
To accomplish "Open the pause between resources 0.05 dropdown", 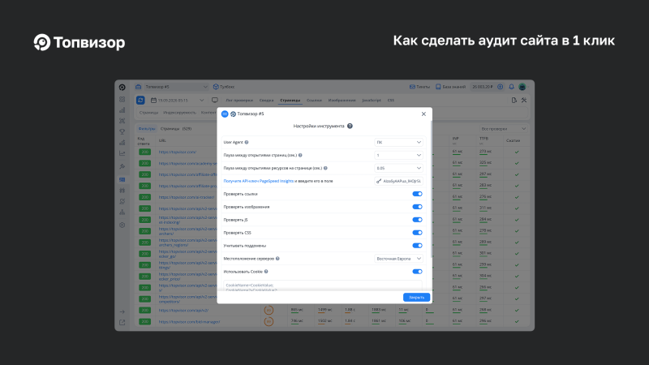I will click(398, 168).
